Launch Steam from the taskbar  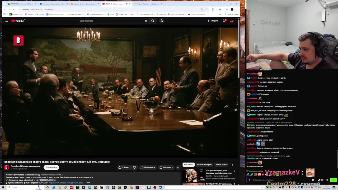[x=161, y=187]
